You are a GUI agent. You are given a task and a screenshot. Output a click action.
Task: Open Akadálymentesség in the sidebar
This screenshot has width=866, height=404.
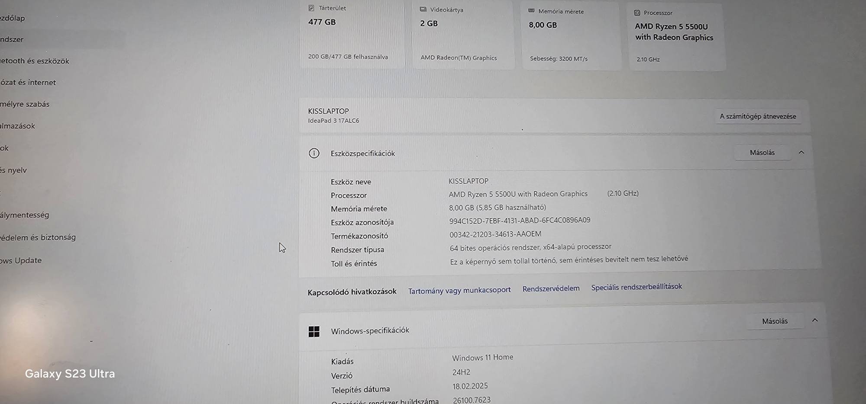(x=25, y=215)
